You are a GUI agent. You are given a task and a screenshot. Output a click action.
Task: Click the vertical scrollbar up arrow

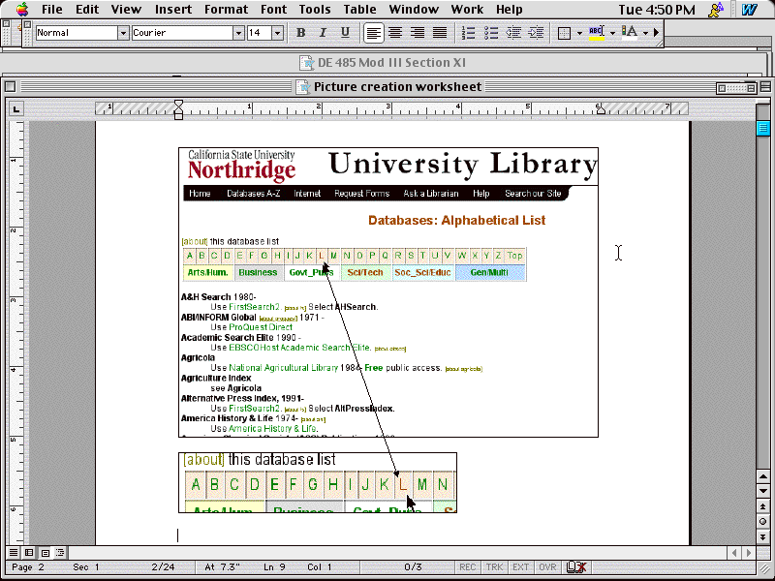762,476
